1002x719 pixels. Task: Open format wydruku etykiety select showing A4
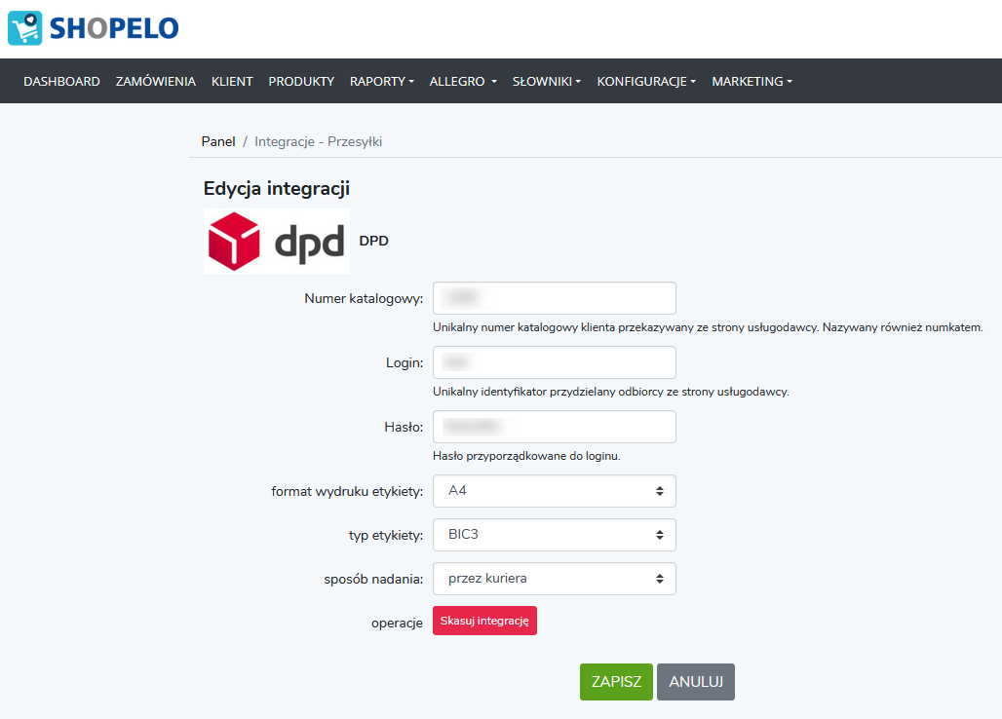[x=554, y=491]
